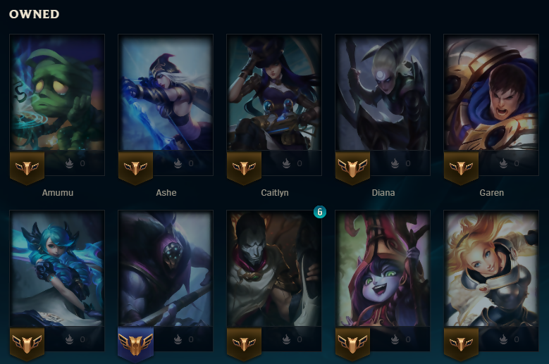Click Ashe's gold mastery crest icon

click(x=135, y=168)
